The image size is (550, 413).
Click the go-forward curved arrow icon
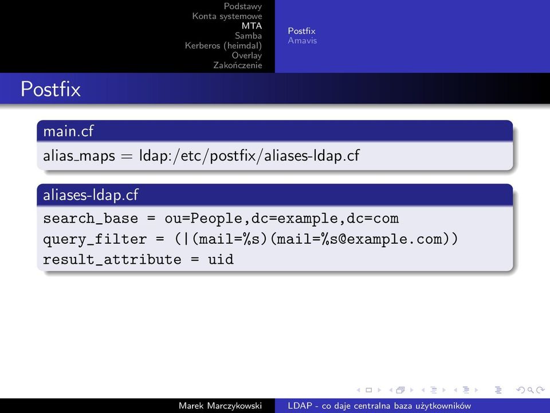point(540,390)
